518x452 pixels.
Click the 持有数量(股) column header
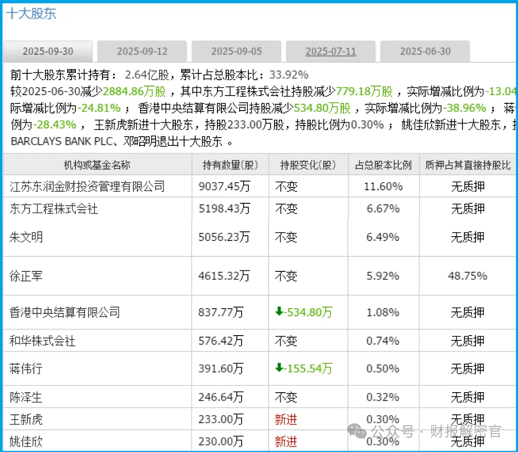pyautogui.click(x=231, y=164)
